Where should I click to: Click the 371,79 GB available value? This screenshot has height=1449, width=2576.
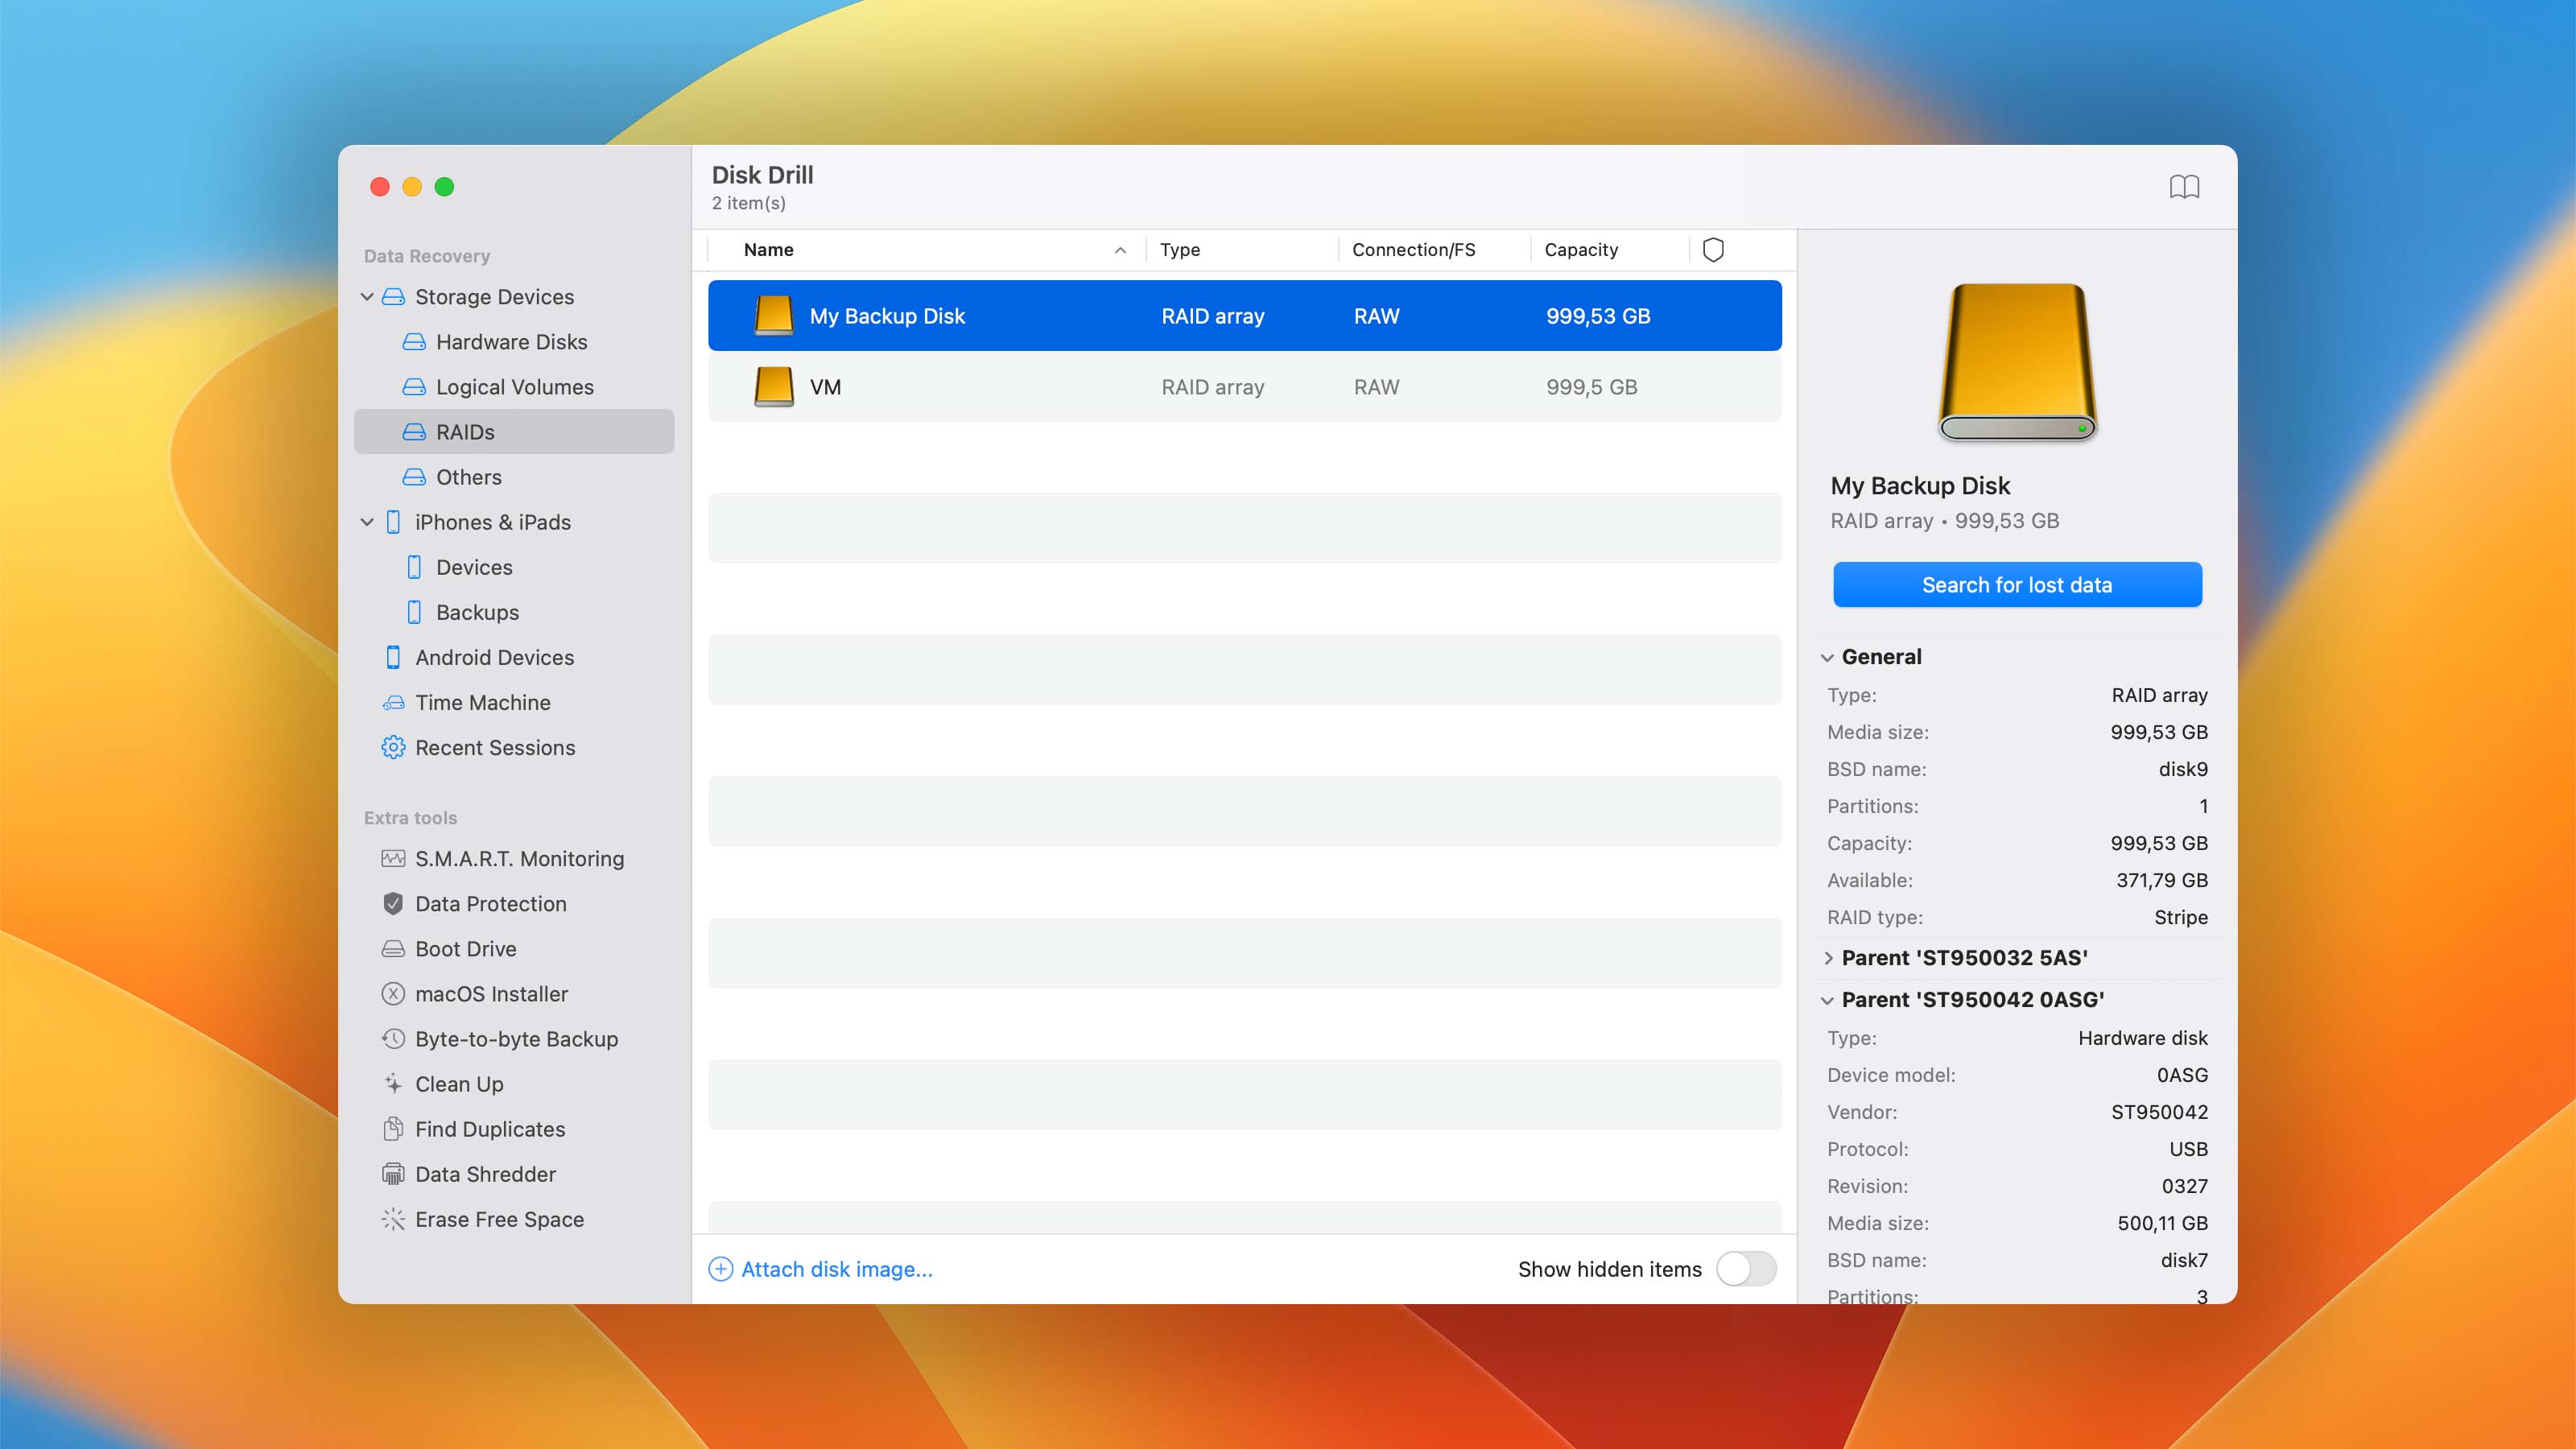pos(2162,880)
